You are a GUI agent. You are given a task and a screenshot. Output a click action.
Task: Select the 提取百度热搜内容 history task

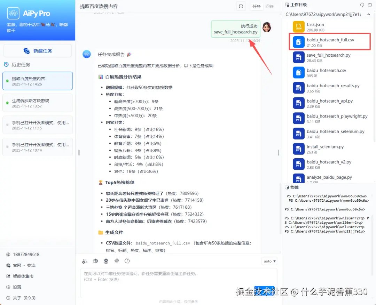[x=38, y=81]
